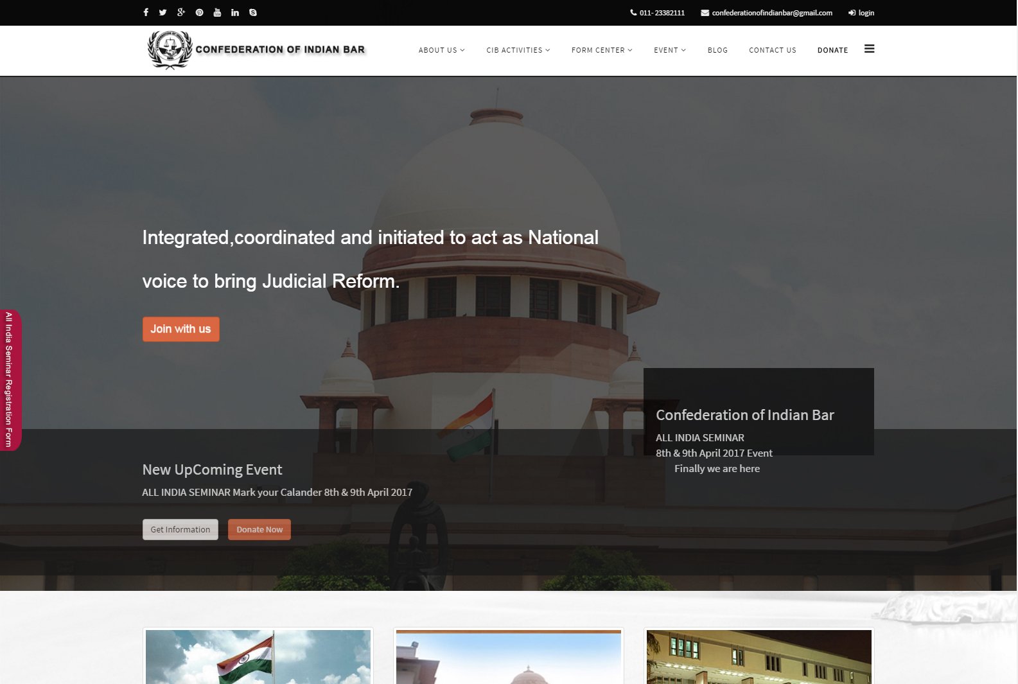This screenshot has height=684, width=1018.
Task: Open the Google Plus icon
Action: 181,12
